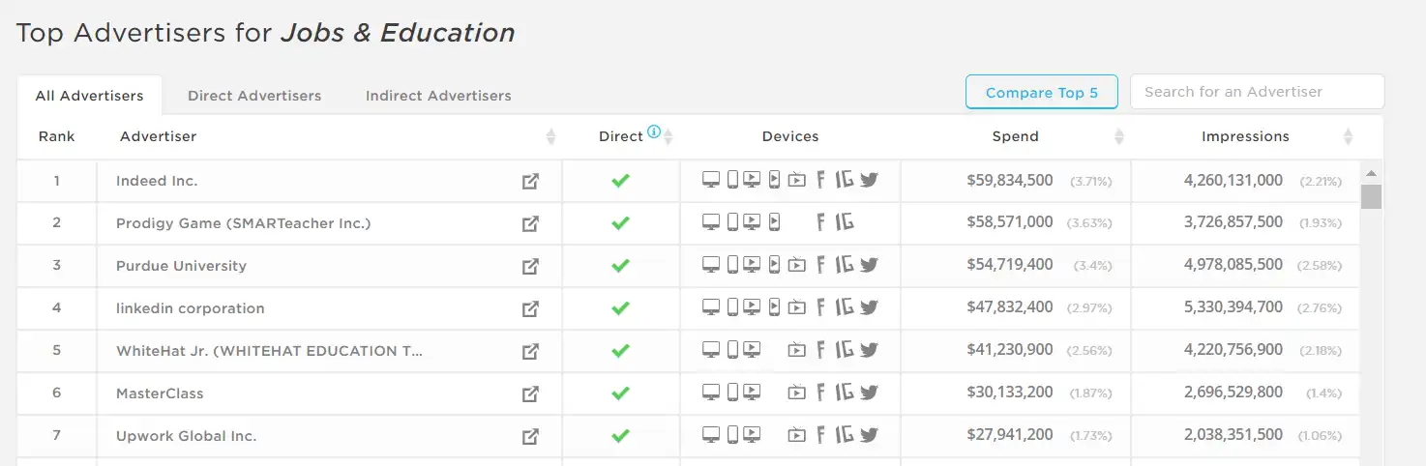The image size is (1426, 466).
Task: Sort table using Spend column arrows
Action: coord(1119,137)
